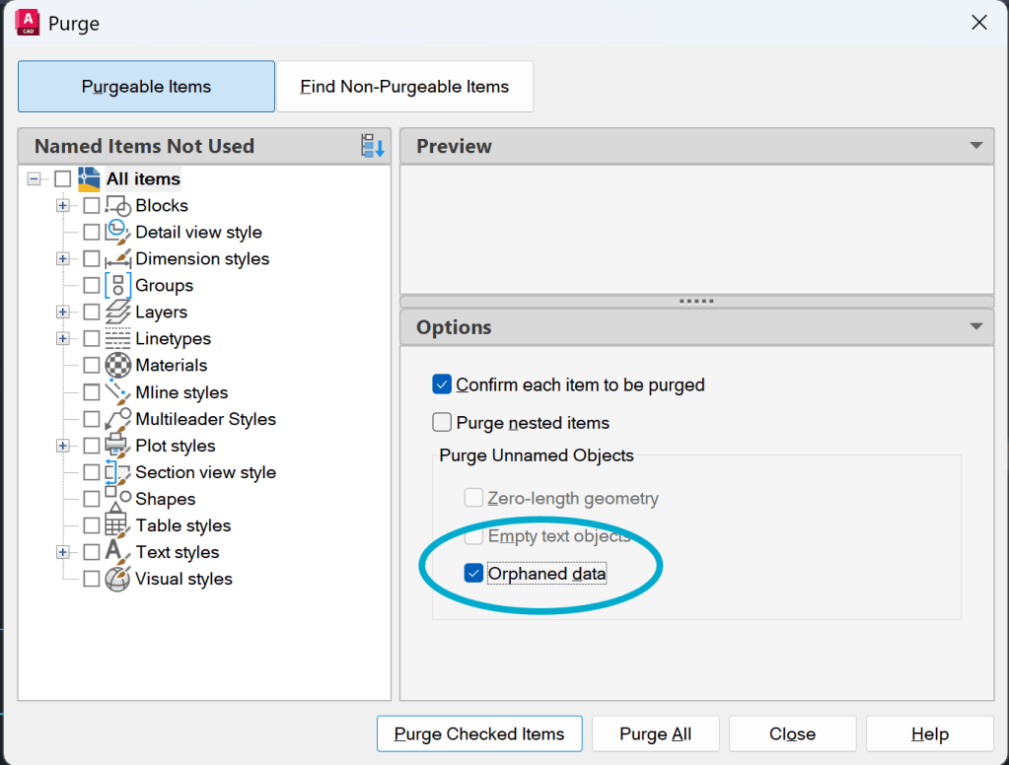This screenshot has width=1009, height=765.
Task: Select the Plot styles printer icon
Action: pos(116,446)
